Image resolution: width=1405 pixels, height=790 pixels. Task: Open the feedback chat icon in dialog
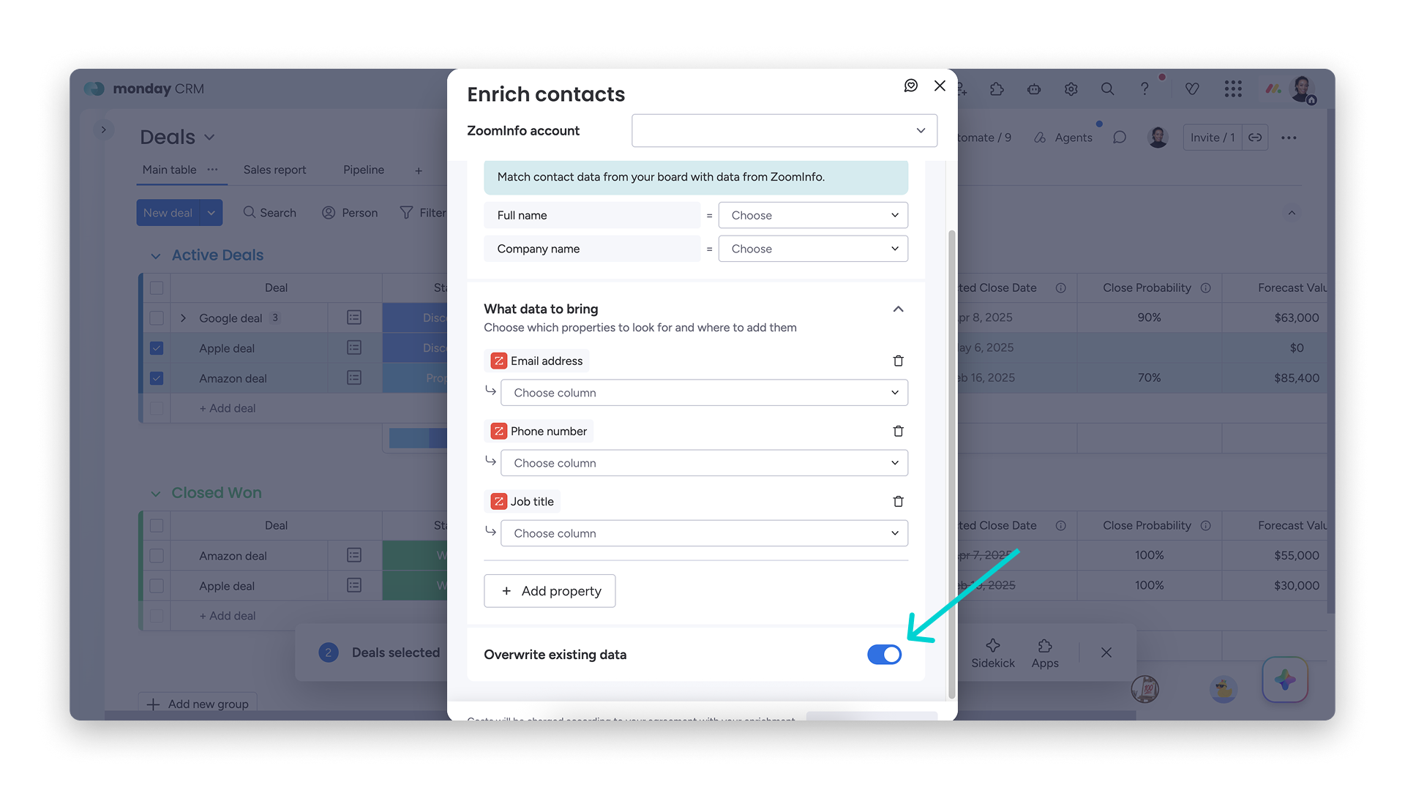point(910,86)
